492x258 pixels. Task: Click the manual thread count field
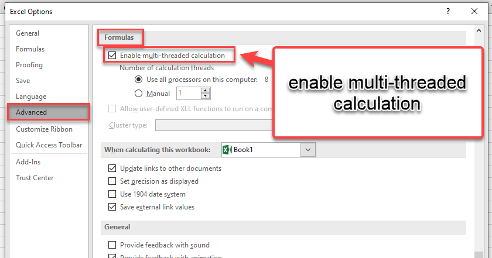click(x=188, y=94)
